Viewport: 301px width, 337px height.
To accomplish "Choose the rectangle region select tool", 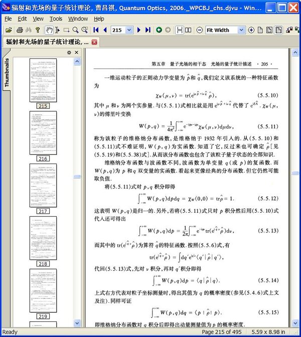I will [66, 30].
